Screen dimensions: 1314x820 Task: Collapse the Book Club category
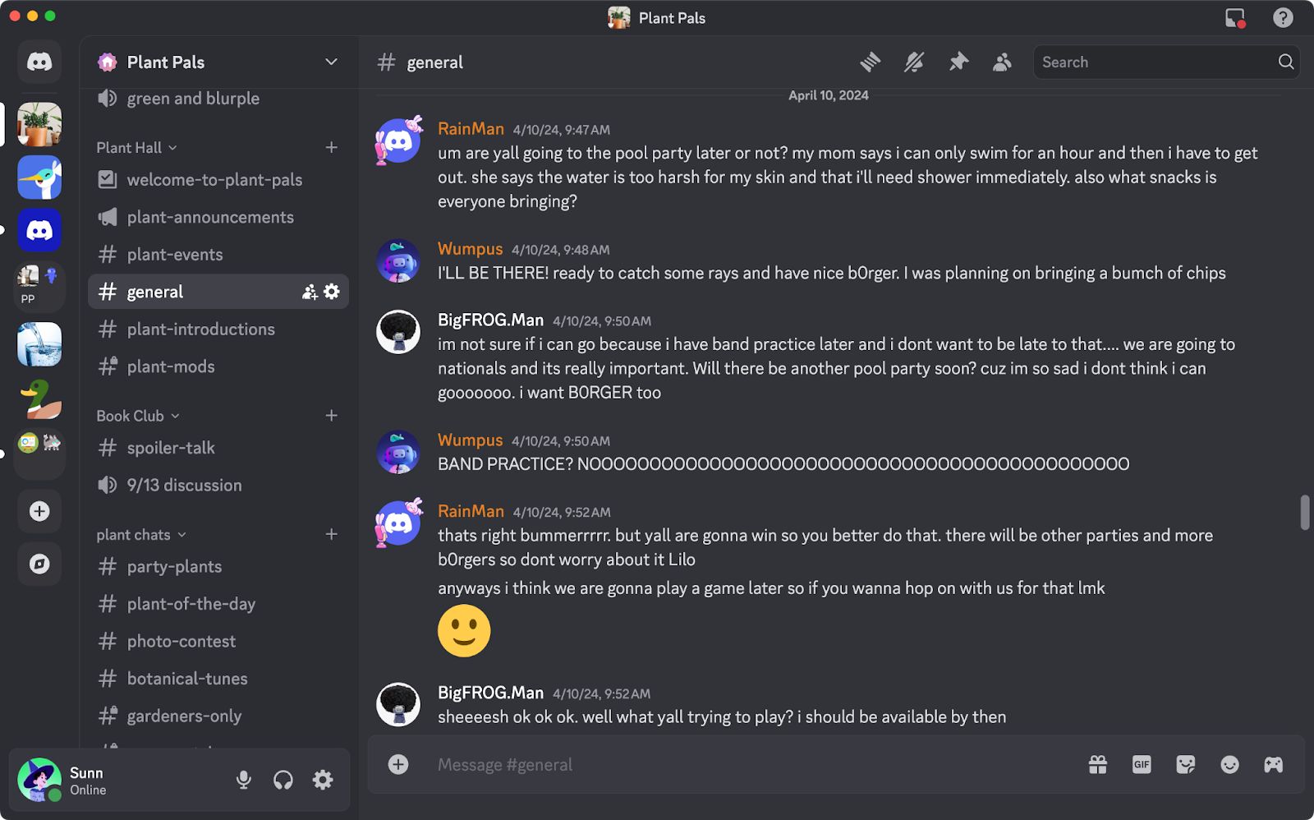pyautogui.click(x=131, y=416)
